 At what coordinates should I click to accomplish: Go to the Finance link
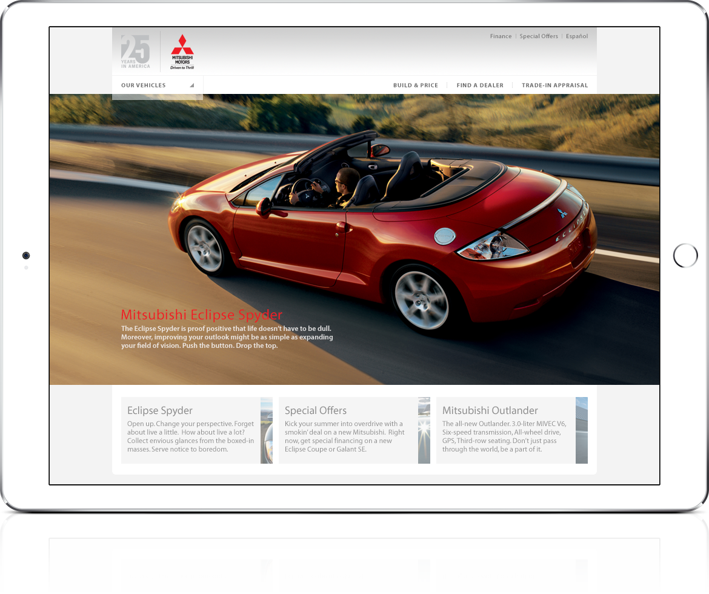(x=501, y=36)
